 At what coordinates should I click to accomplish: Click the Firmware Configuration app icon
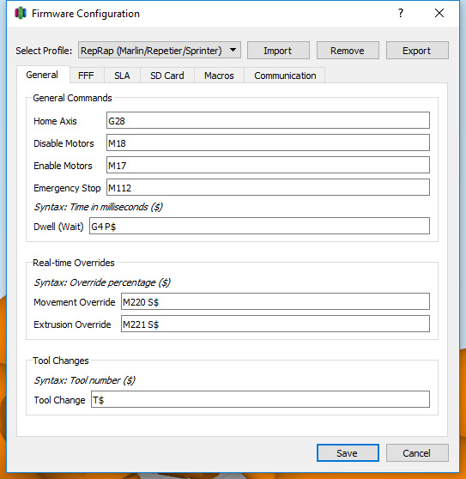[x=21, y=14]
